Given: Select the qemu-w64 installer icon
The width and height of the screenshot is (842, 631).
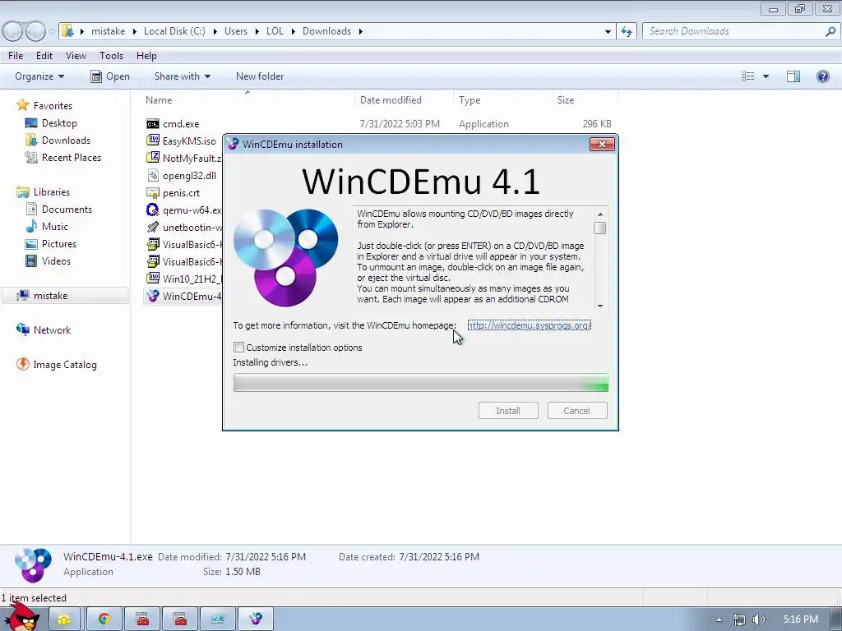Looking at the screenshot, I should click(153, 210).
